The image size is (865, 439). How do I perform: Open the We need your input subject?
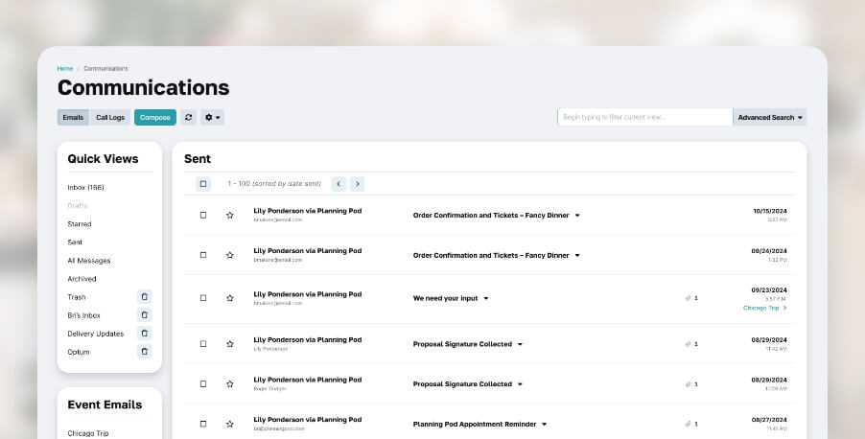(445, 298)
